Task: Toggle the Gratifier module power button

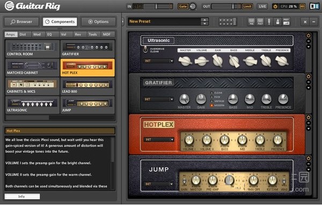Action: (309, 76)
